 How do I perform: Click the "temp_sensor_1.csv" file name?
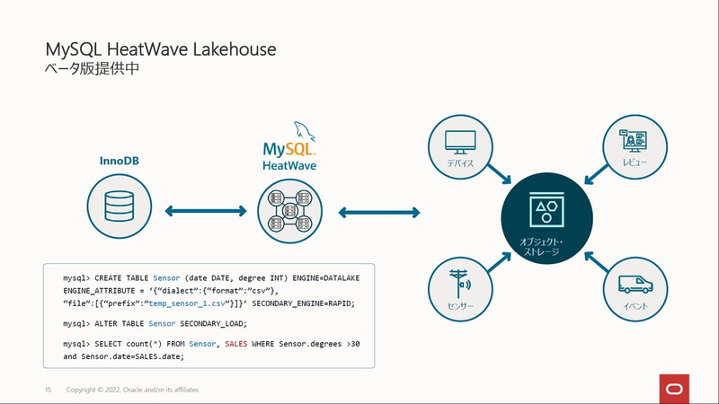click(x=187, y=303)
